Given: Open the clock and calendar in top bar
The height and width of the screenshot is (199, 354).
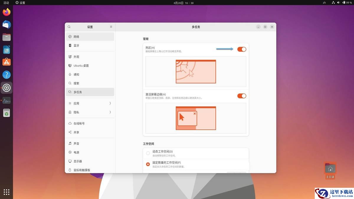Looking at the screenshot, I should coord(183,3).
